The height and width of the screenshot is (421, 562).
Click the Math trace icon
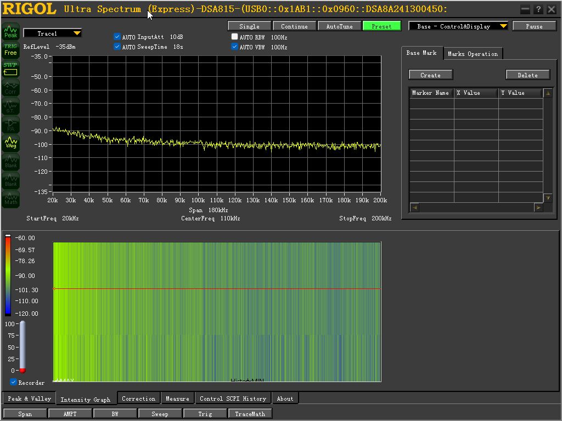[11, 199]
